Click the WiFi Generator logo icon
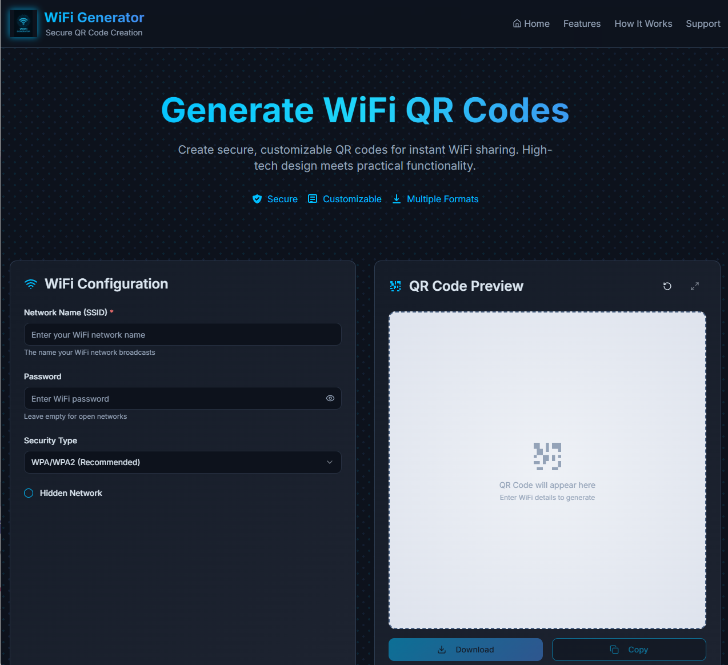Viewport: 728px width, 665px height. pos(23,23)
